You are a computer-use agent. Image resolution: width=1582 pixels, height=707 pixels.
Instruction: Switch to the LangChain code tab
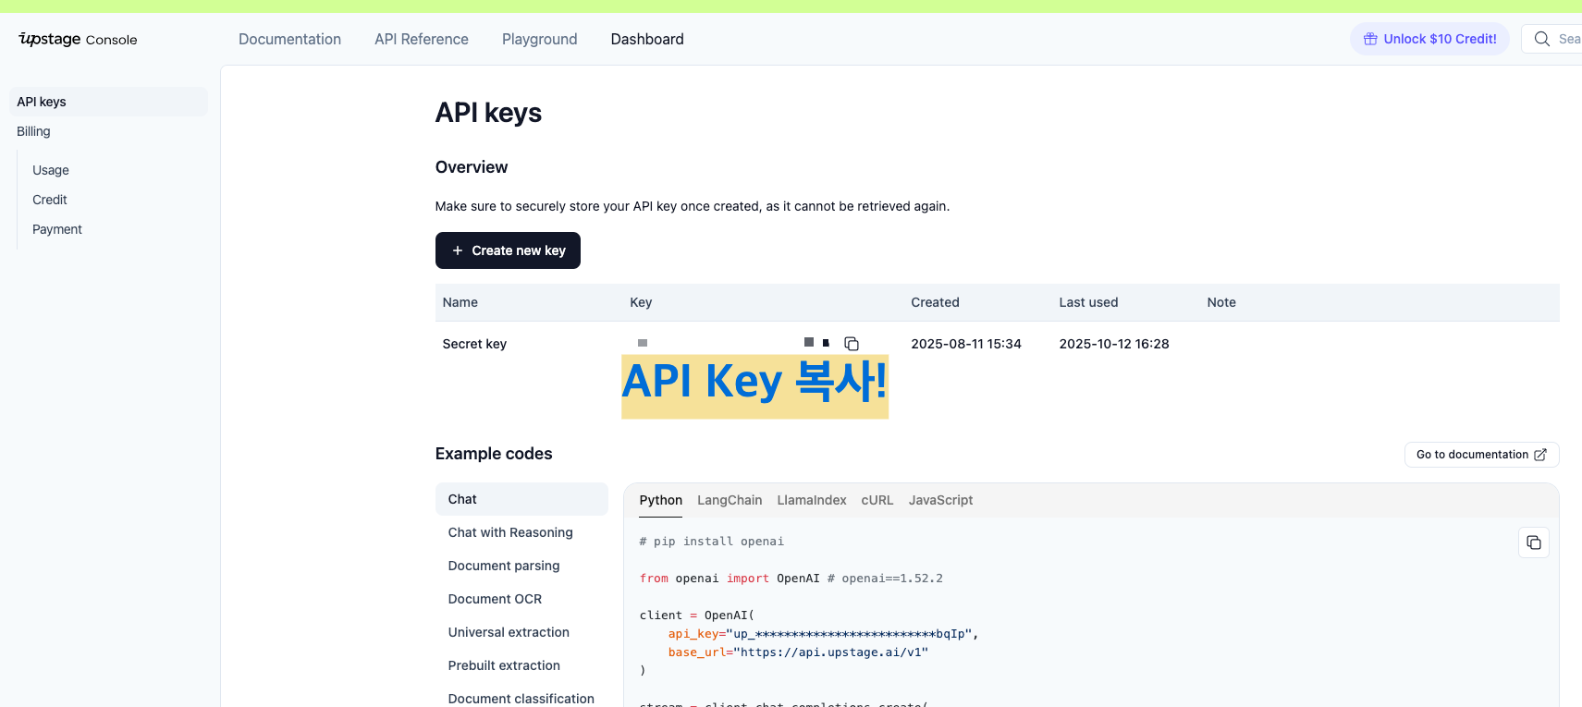pos(730,500)
